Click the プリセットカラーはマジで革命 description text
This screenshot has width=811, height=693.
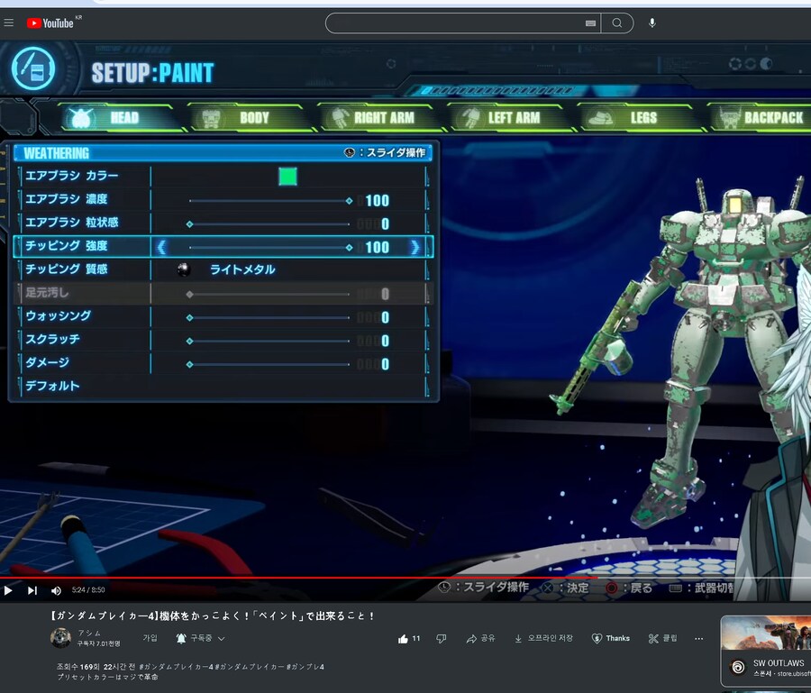107,677
